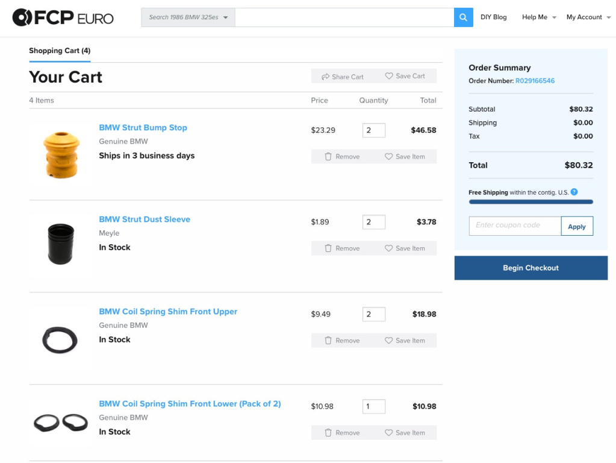Edit quantity field for Strut Dust Sleeve

click(373, 222)
